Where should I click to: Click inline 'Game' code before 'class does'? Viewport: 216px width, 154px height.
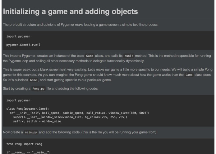pos(189,75)
